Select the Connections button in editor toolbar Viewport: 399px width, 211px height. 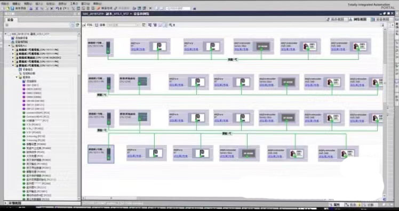[x=100, y=25]
